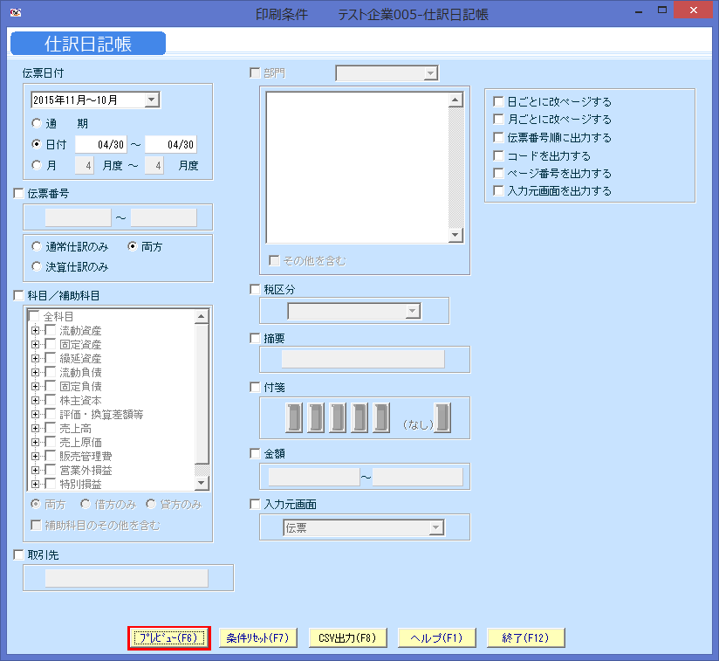Screen dimensions: 719x661
Task: Click the first grey fusen tag icon
Action: point(294,417)
